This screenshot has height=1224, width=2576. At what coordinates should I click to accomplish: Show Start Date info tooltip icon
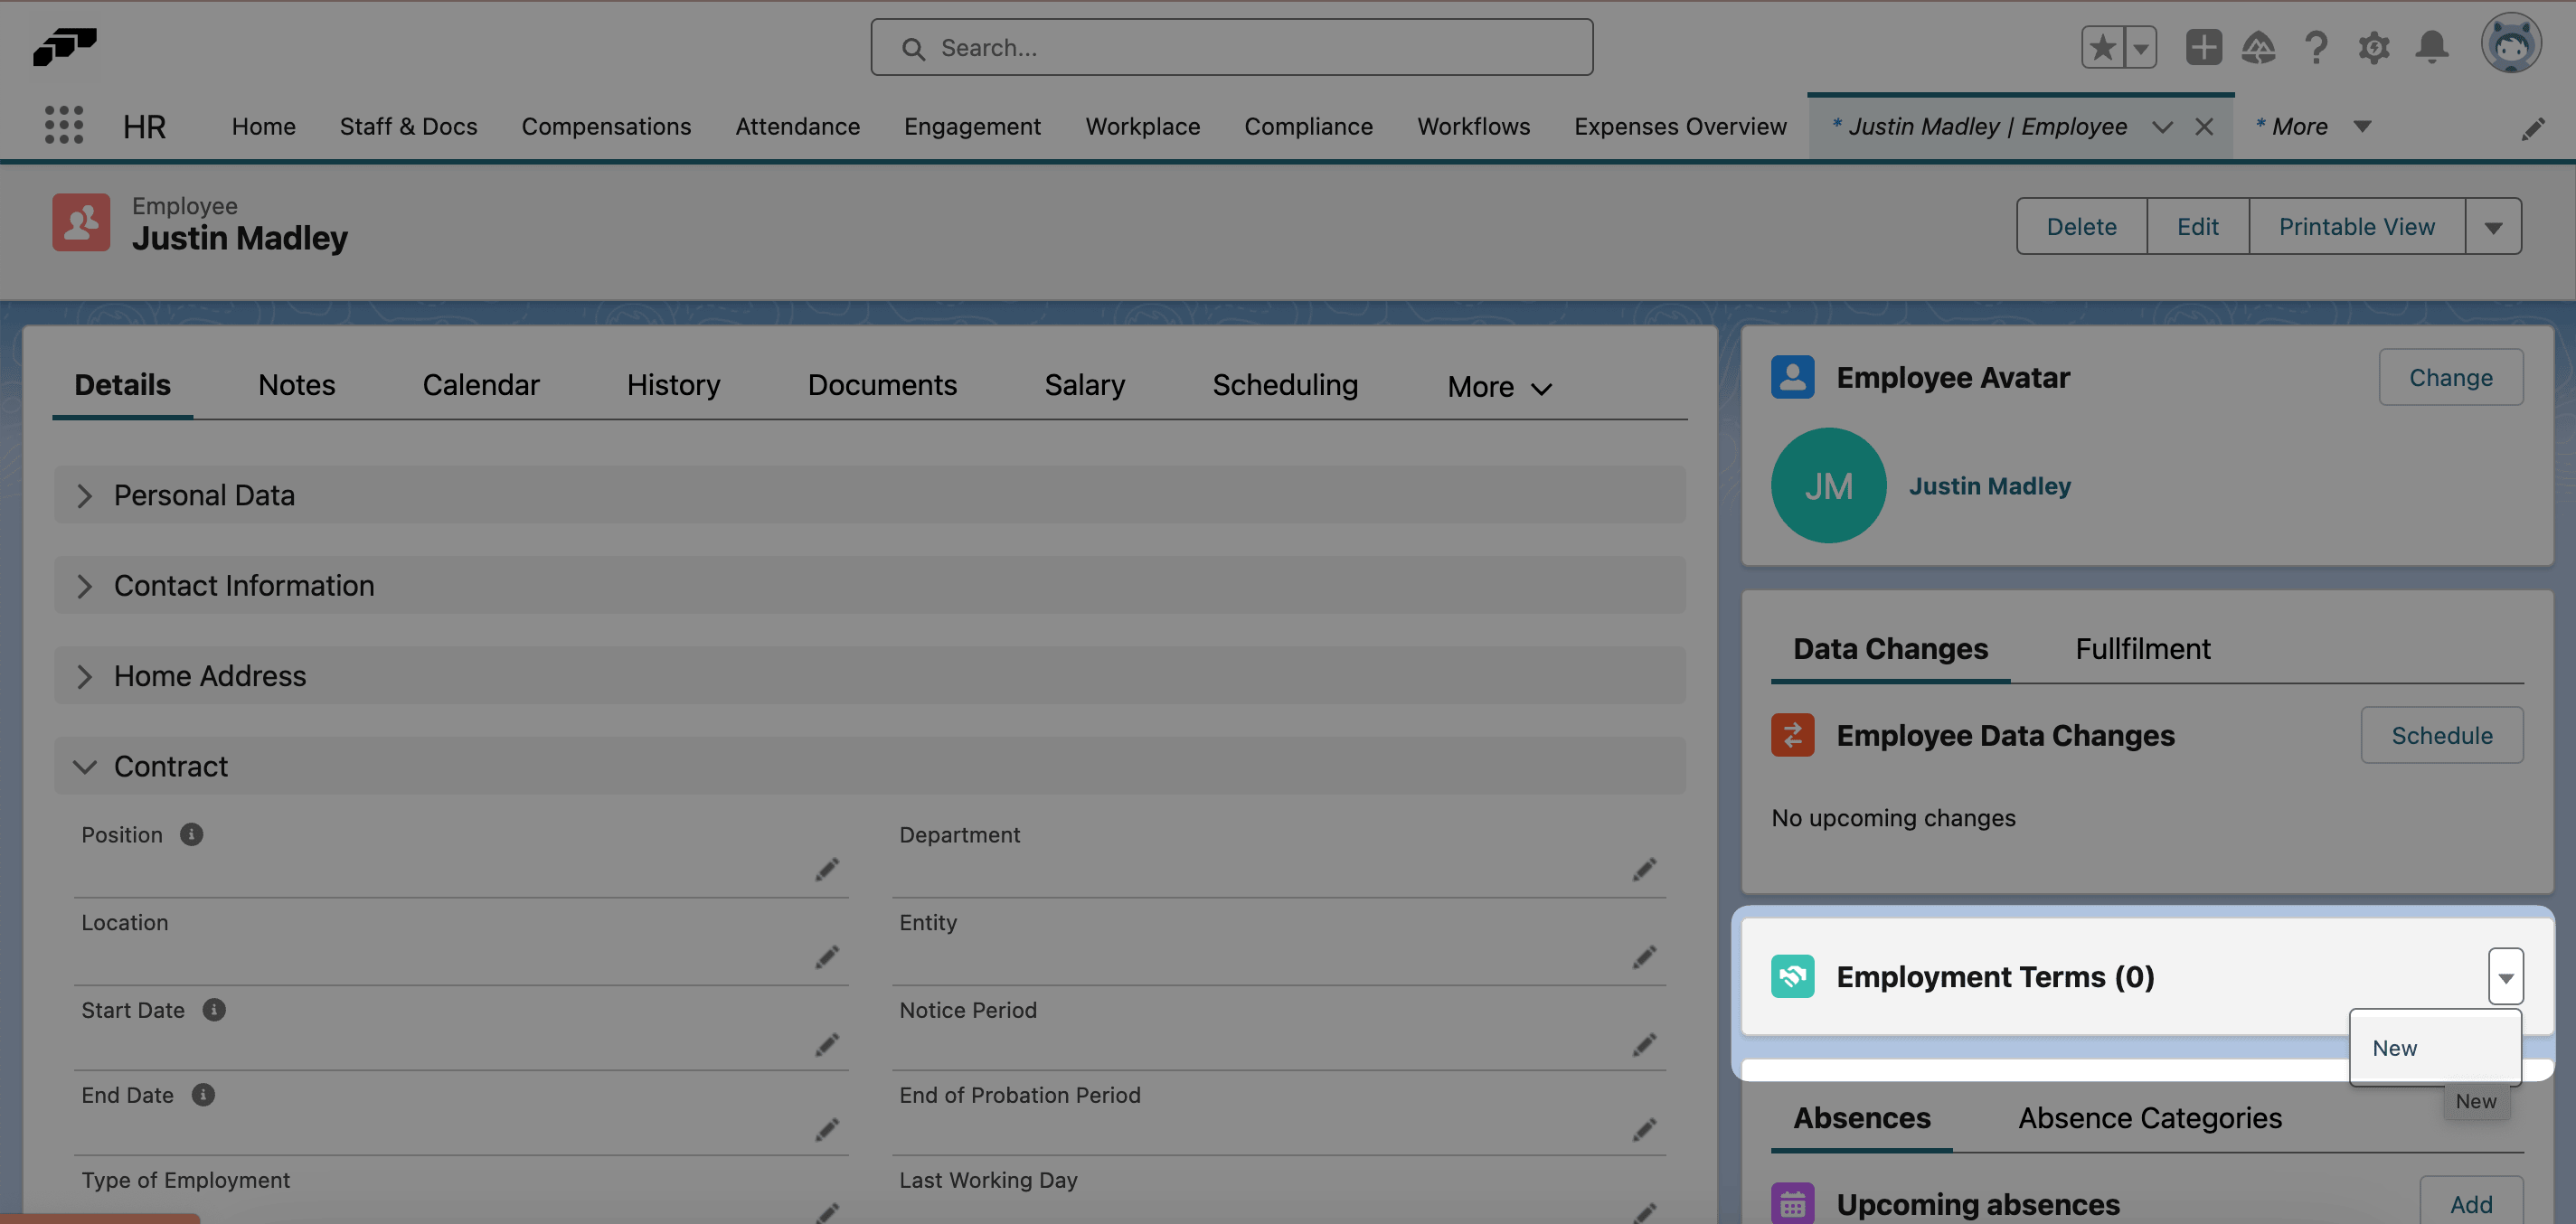coord(214,1009)
